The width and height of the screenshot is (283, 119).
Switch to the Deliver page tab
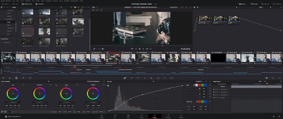click(x=181, y=116)
